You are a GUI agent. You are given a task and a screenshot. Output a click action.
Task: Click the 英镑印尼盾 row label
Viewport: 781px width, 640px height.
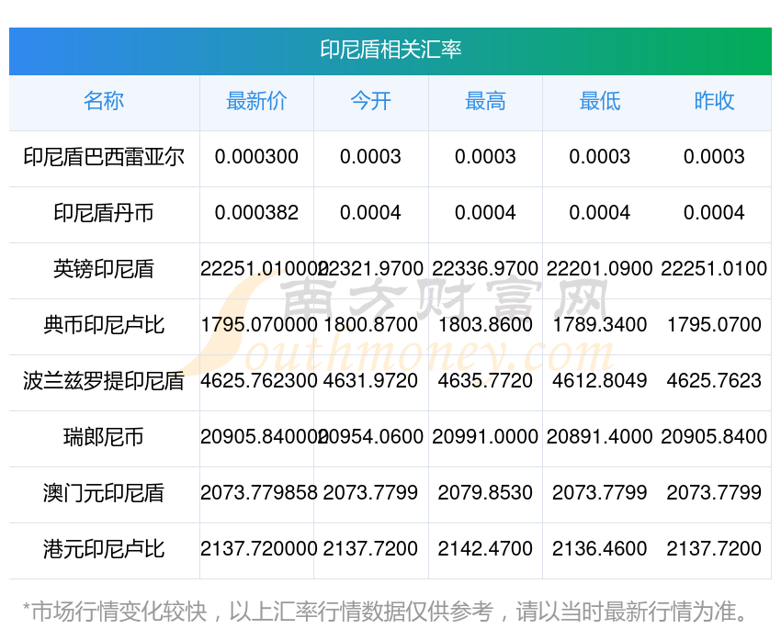pyautogui.click(x=104, y=269)
